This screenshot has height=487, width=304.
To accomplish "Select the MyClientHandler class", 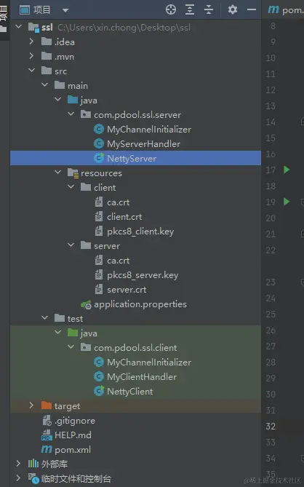I will 142,377.
